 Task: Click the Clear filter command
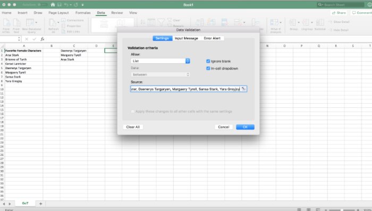(x=174, y=20)
